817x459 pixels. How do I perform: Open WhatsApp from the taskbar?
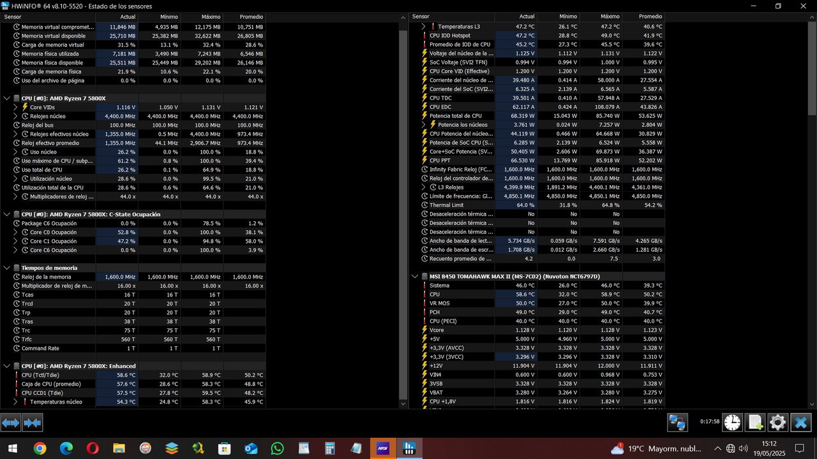[277, 449]
